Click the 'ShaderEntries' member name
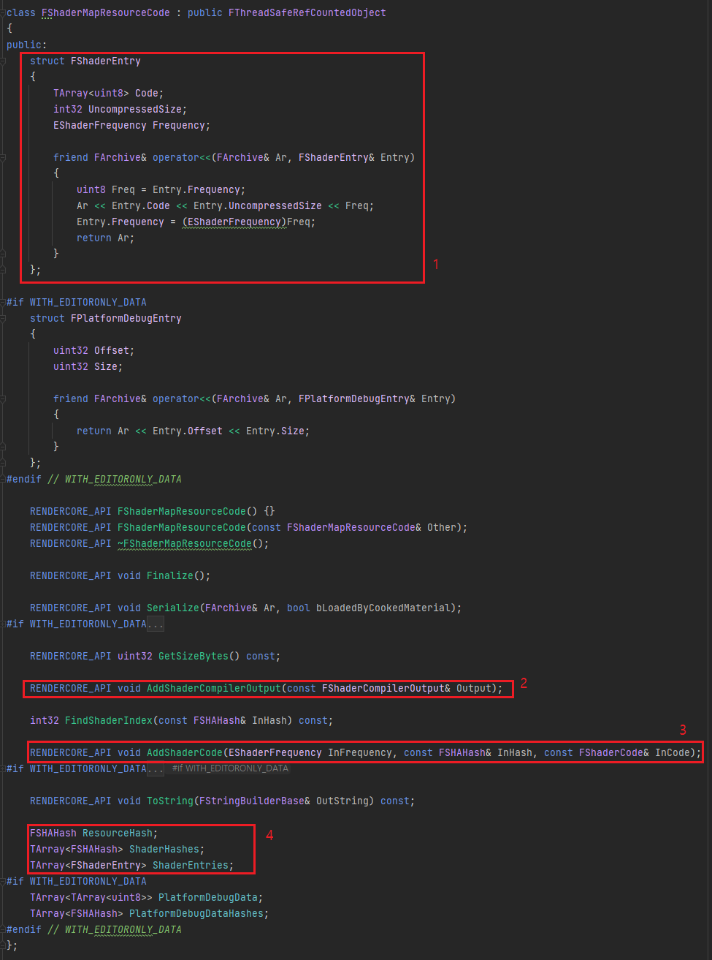The height and width of the screenshot is (960, 712). pos(191,865)
